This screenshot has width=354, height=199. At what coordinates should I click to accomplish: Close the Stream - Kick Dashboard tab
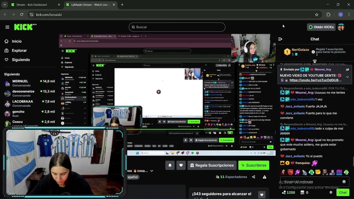59,5
